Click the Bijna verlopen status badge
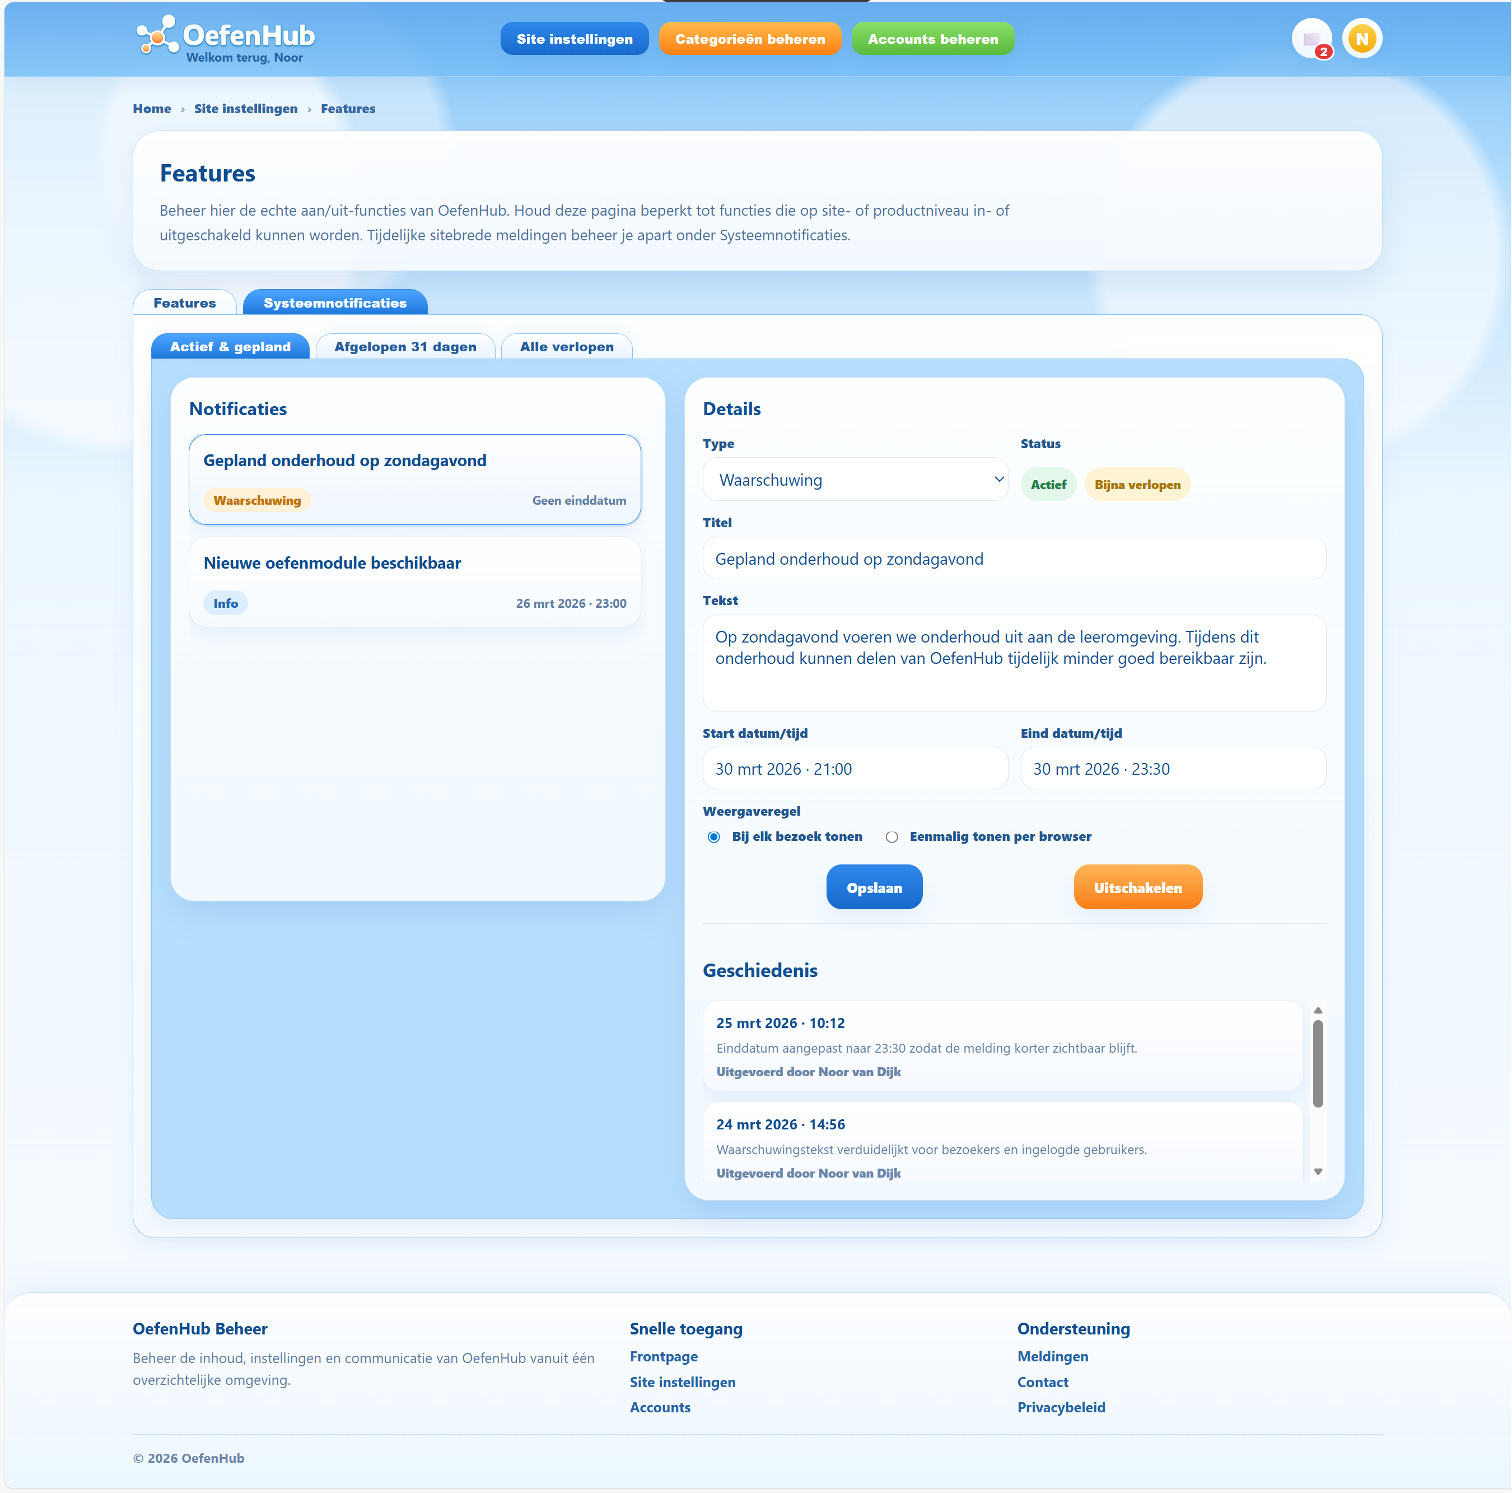 coord(1137,485)
